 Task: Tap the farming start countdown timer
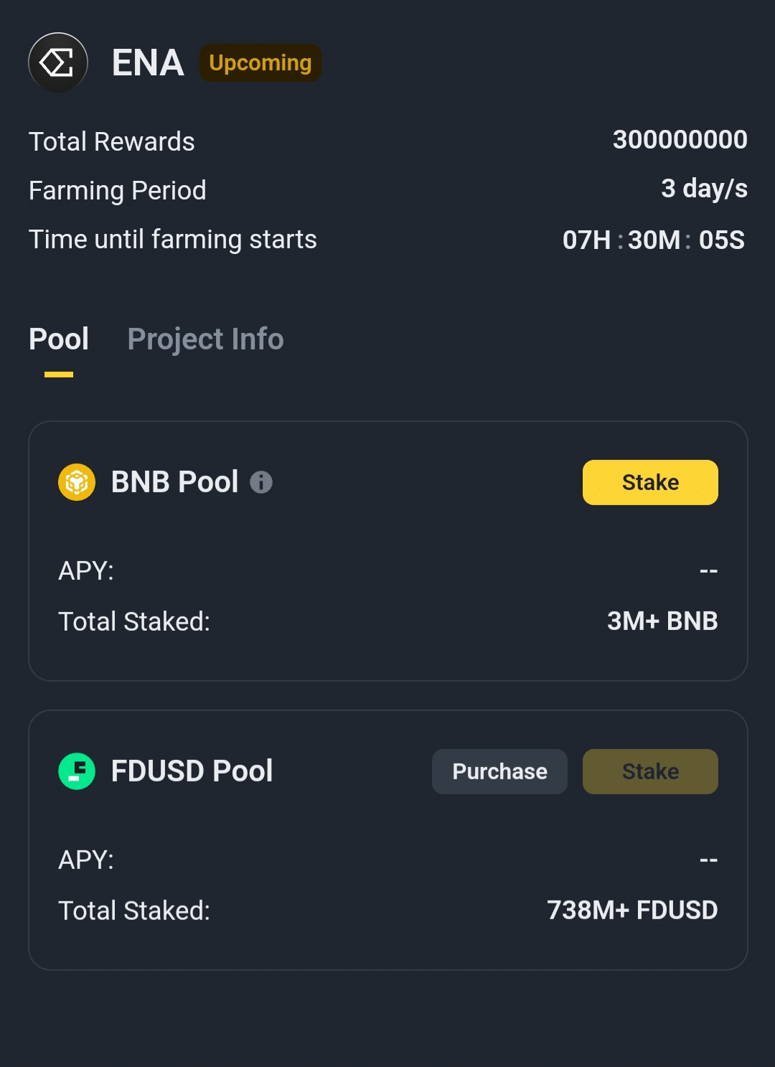pos(653,240)
